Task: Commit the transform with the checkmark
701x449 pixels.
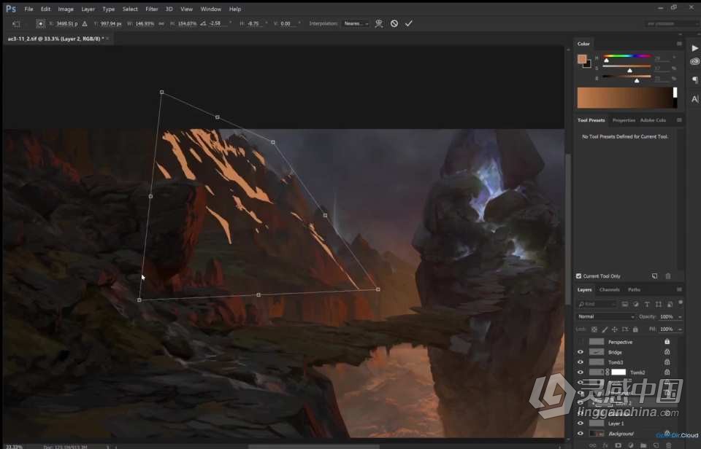Action: click(x=409, y=23)
